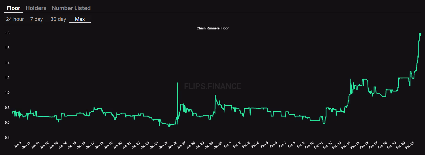This screenshot has width=425, height=155.
Task: Switch to the Floor tab
Action: point(14,8)
